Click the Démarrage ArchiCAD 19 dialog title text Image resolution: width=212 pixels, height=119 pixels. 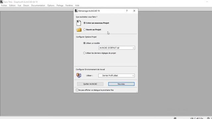coord(89,11)
